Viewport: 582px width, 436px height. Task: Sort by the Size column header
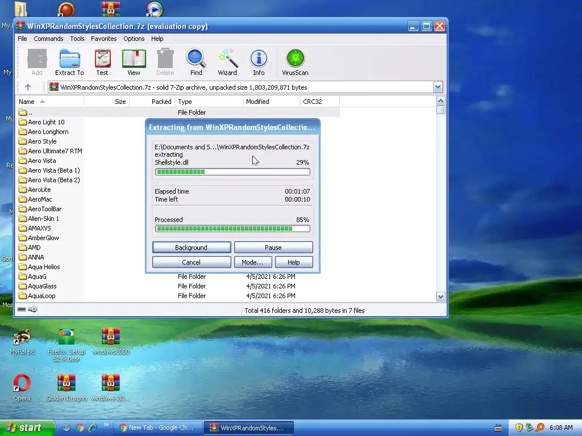tap(107, 102)
